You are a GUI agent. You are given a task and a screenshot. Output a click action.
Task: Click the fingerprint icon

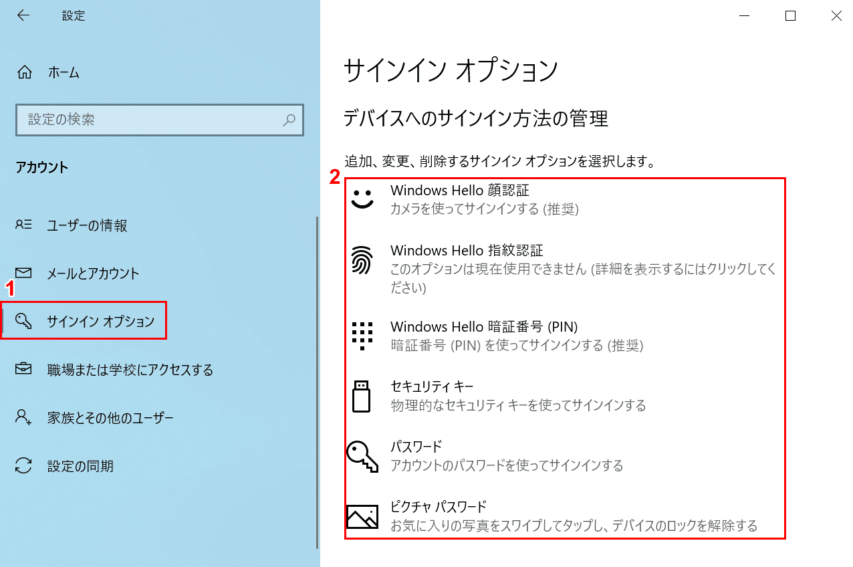pos(362,261)
